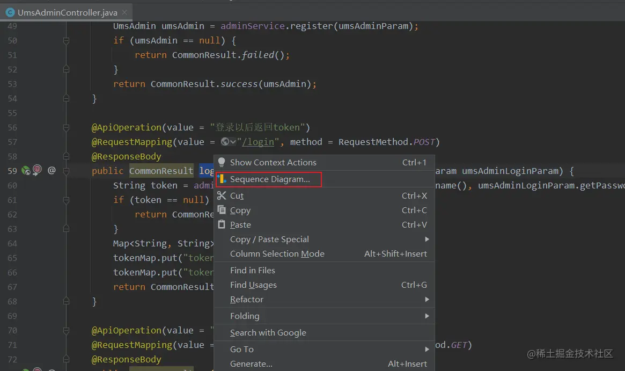Expand the Copy / Paste Special submenu arrow

click(x=427, y=239)
